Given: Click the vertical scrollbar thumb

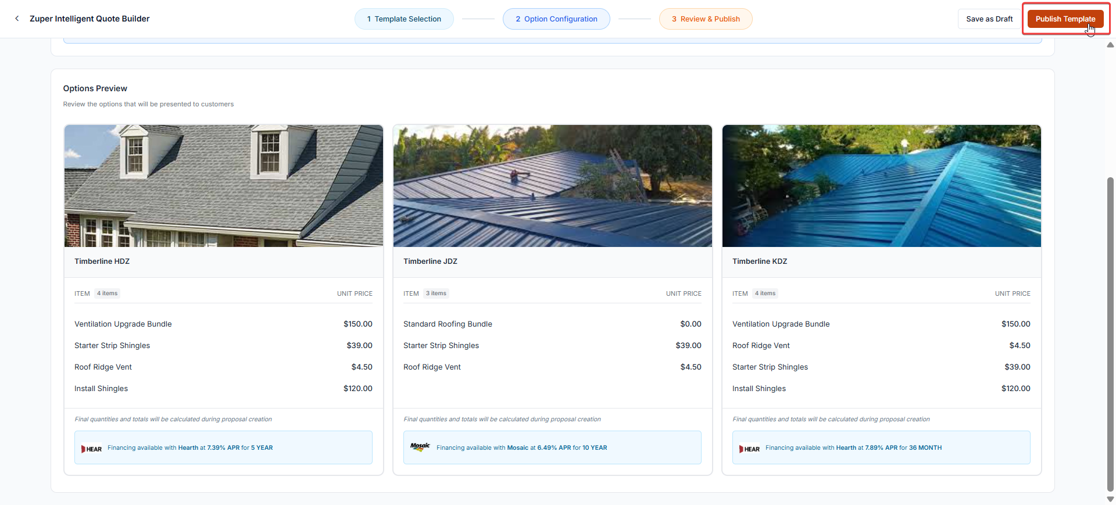Looking at the screenshot, I should (1110, 334).
